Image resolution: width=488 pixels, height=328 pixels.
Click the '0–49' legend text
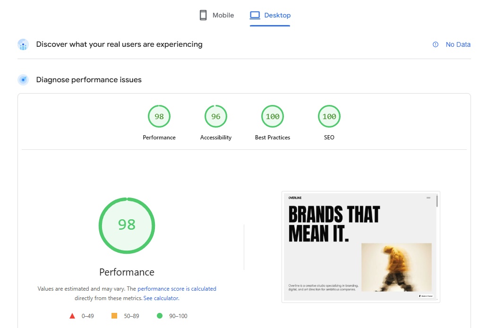point(87,316)
